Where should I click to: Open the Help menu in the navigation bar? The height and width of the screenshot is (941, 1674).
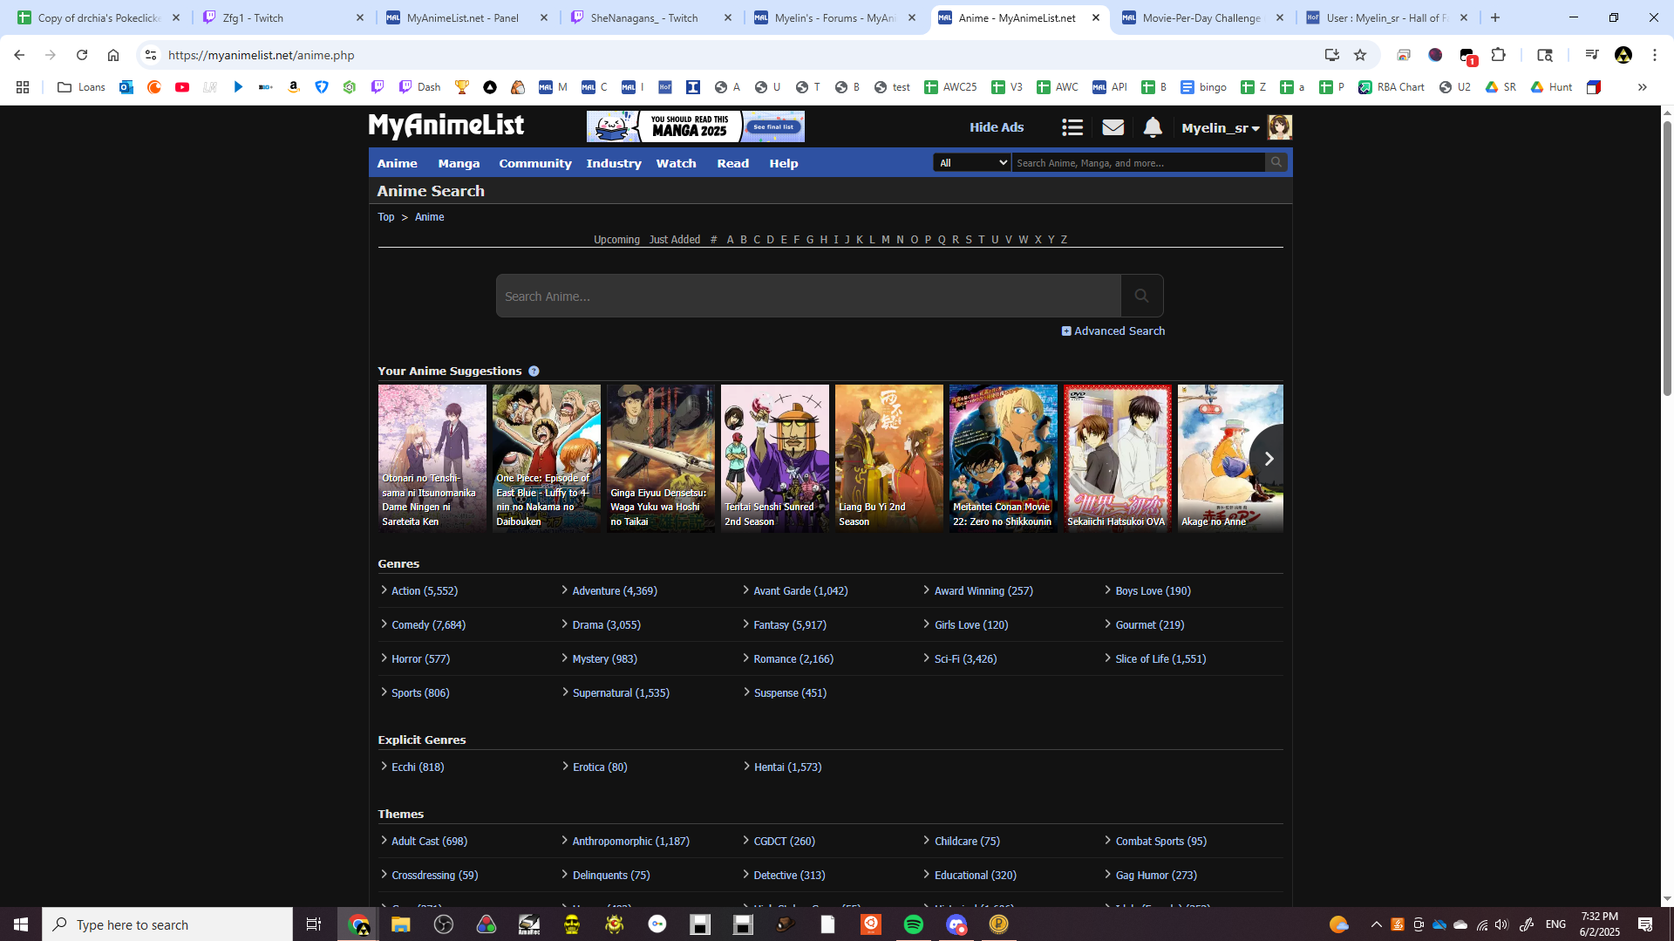tap(784, 163)
